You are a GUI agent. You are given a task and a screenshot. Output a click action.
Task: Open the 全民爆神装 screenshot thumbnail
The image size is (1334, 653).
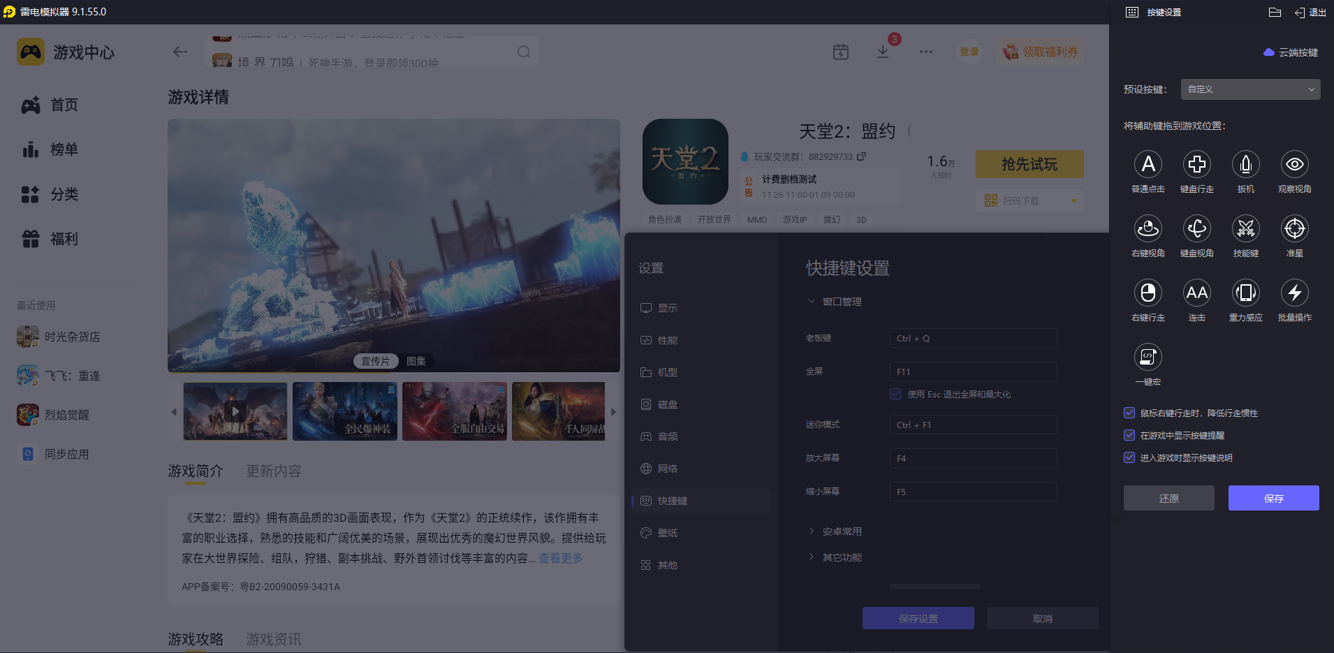[345, 411]
